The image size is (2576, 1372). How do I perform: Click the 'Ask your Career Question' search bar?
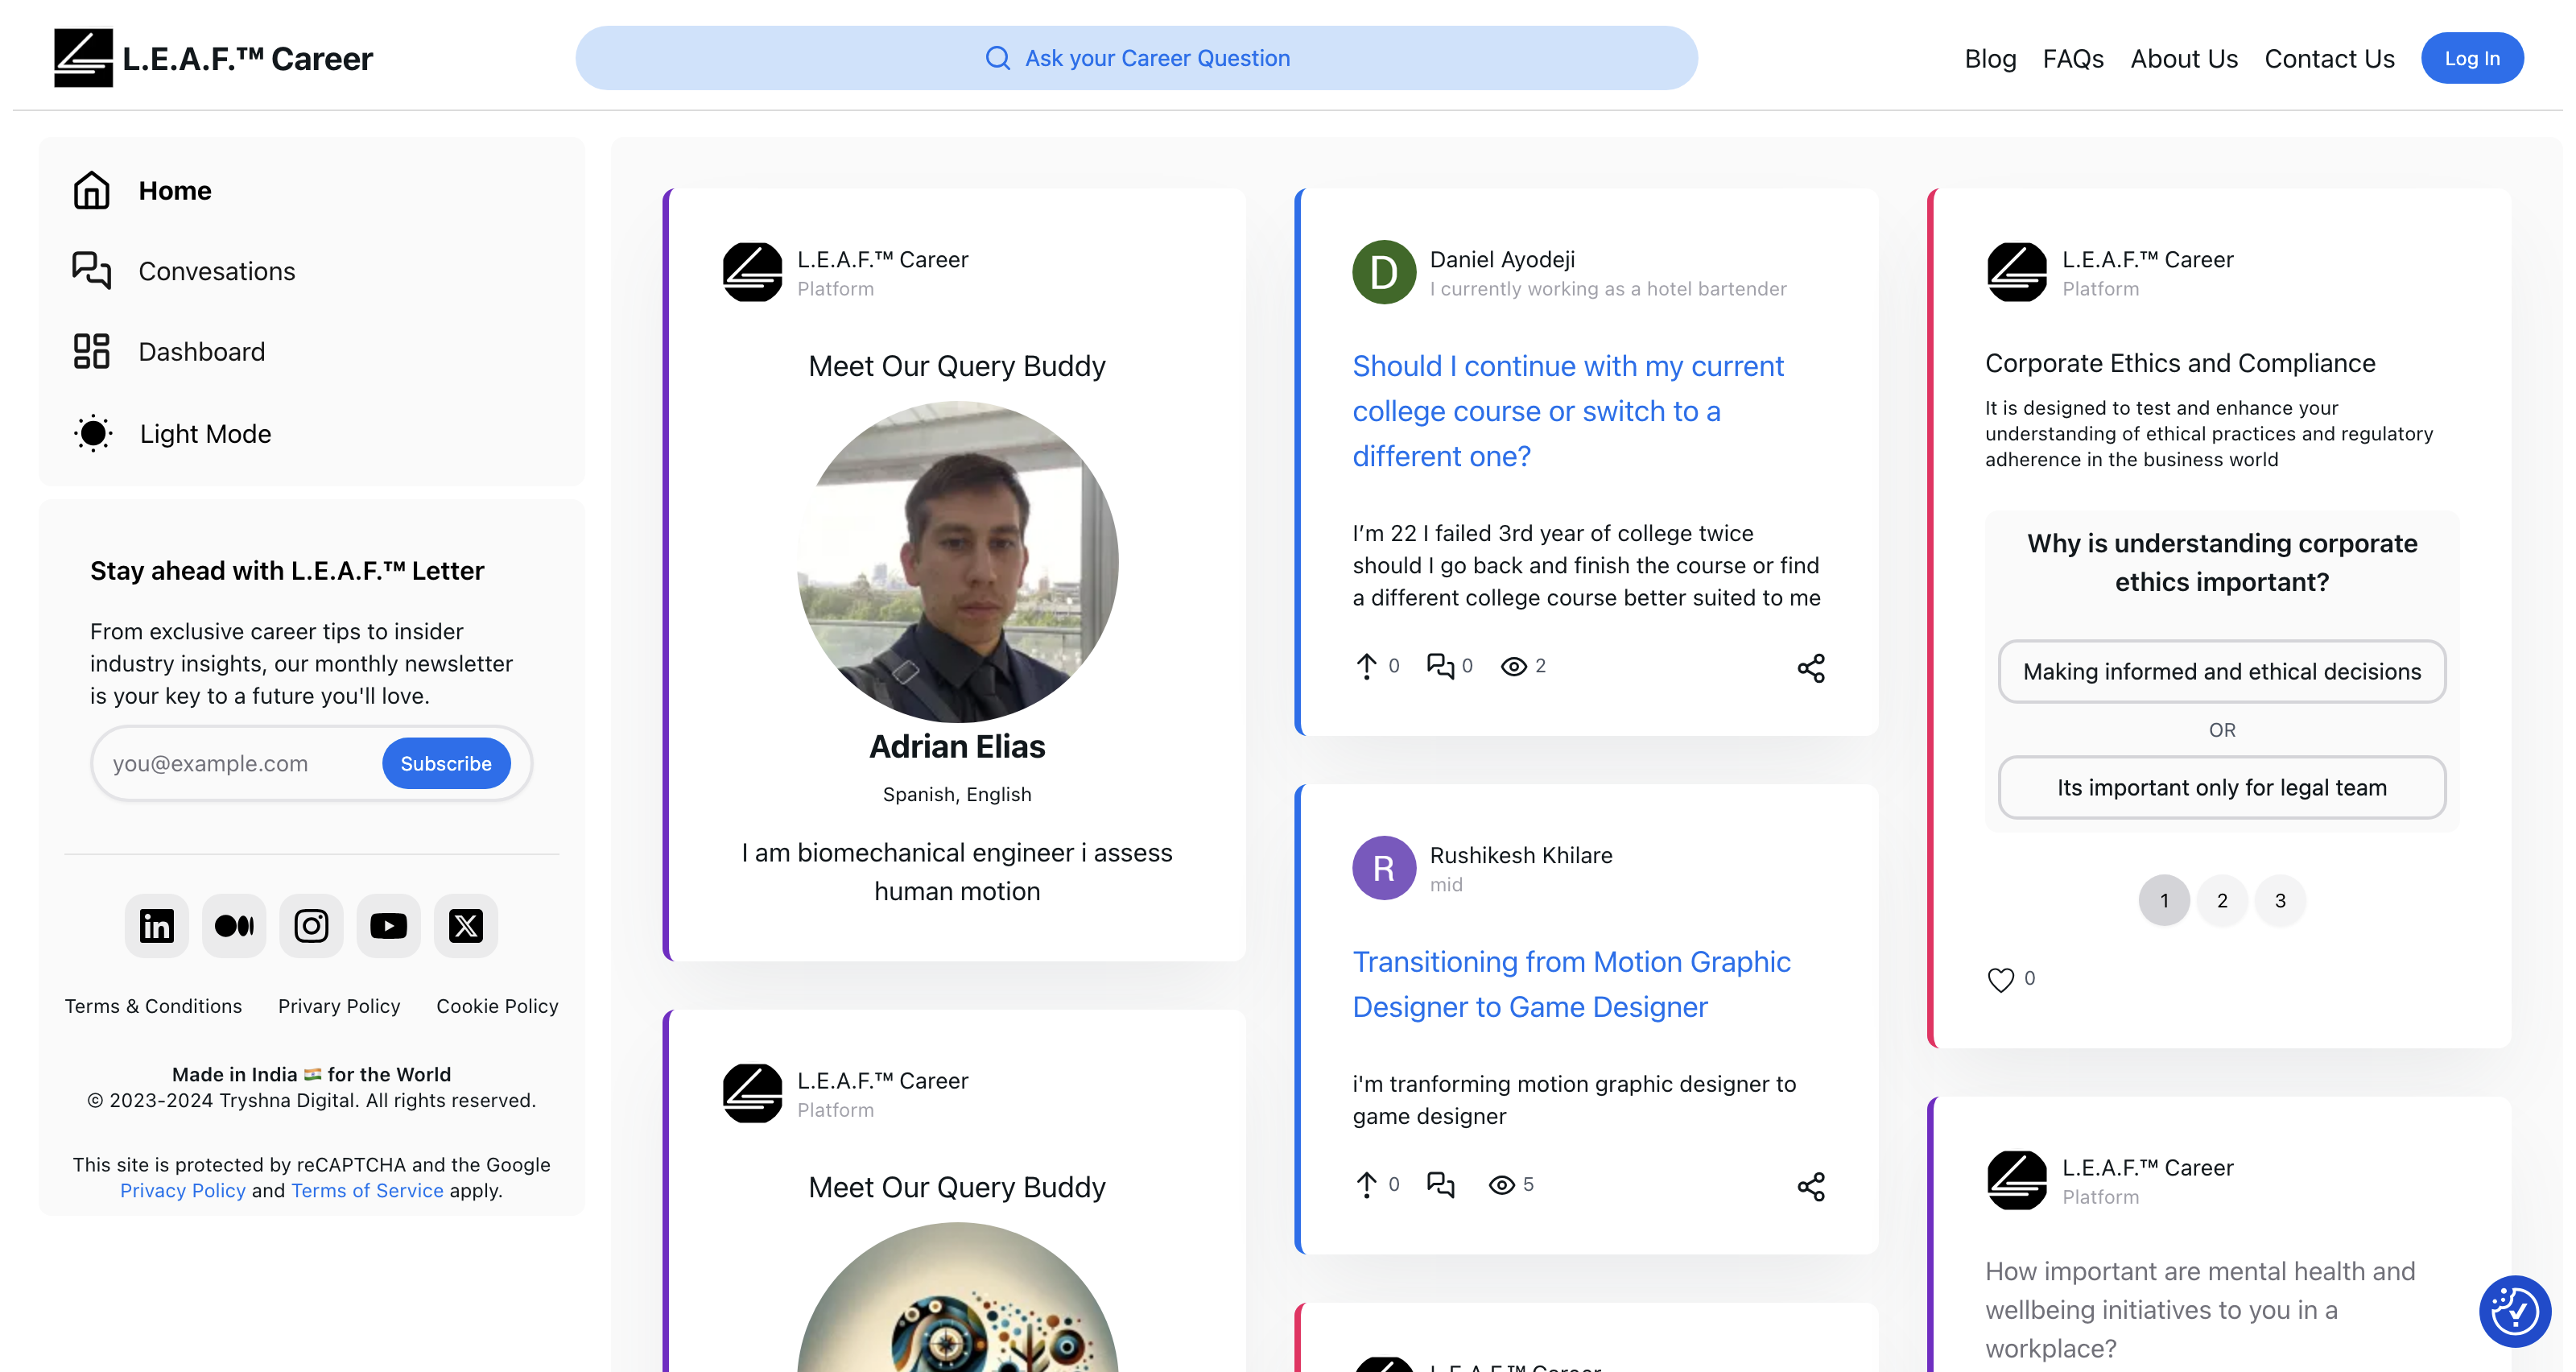click(1136, 58)
